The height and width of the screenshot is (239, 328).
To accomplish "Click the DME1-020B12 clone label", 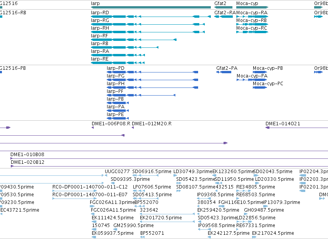I will [x=28, y=162].
